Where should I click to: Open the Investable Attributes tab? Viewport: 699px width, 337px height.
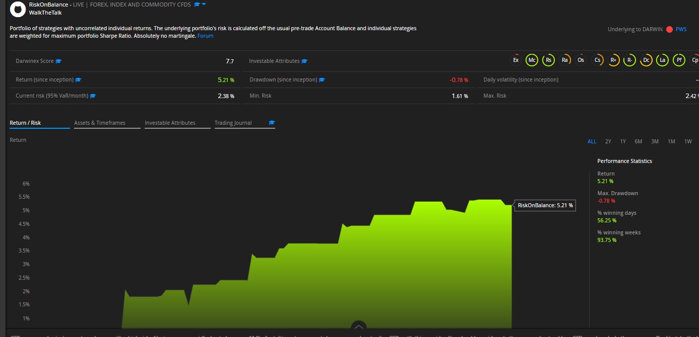(x=177, y=123)
